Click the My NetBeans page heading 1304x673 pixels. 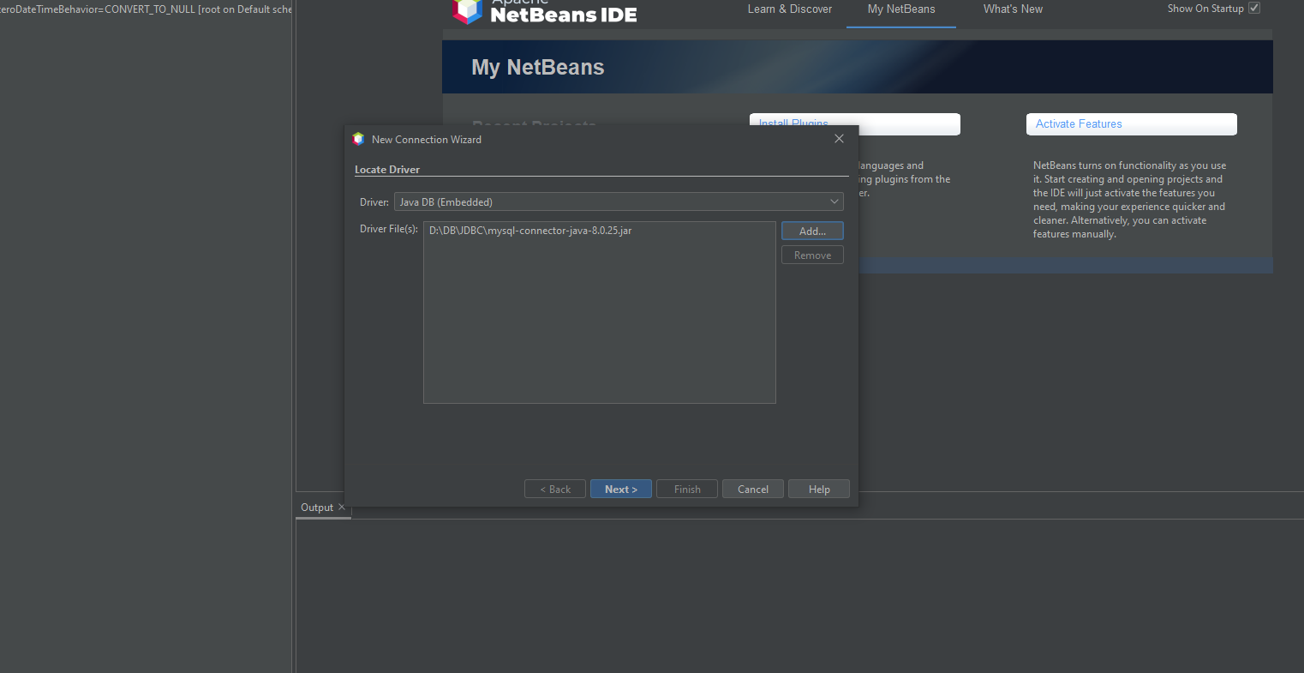(x=538, y=67)
